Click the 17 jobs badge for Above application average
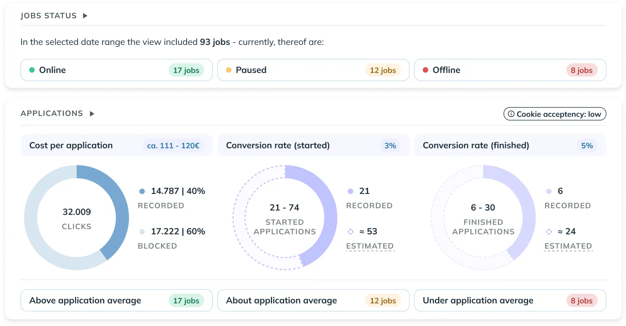Image resolution: width=626 pixels, height=326 pixels. 186,300
